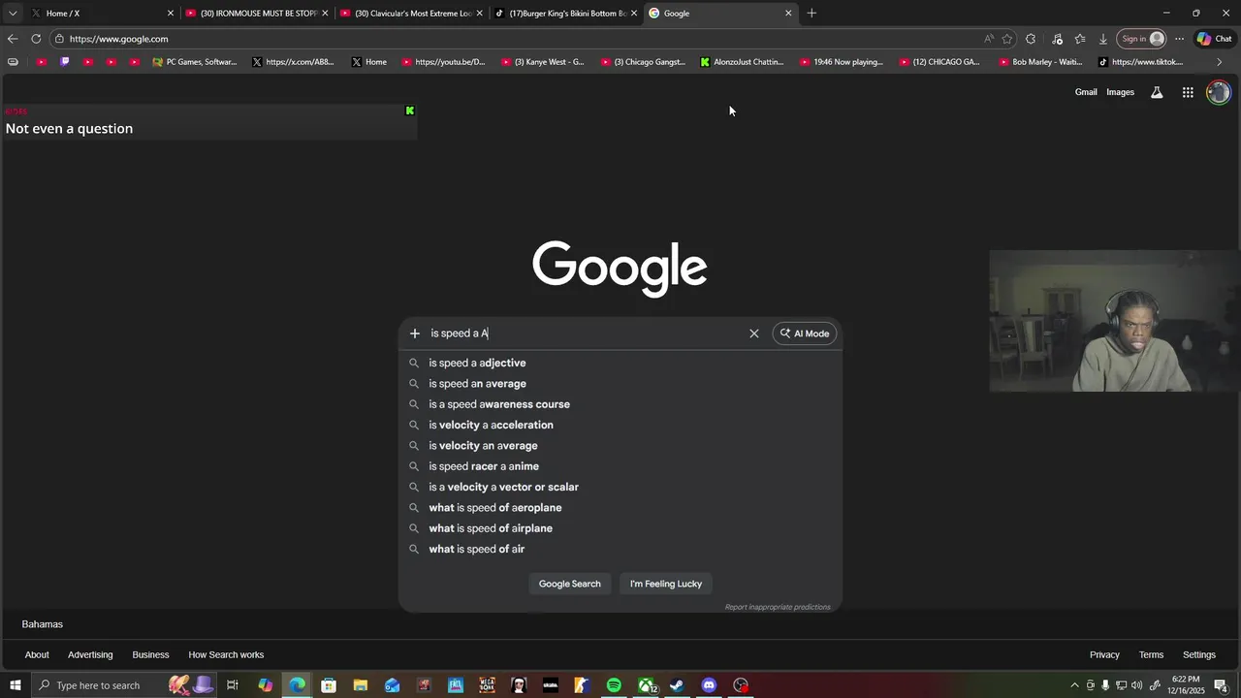Select suggestion 'is speed a adjective'
Screen dimensions: 1241x698
click(620, 363)
